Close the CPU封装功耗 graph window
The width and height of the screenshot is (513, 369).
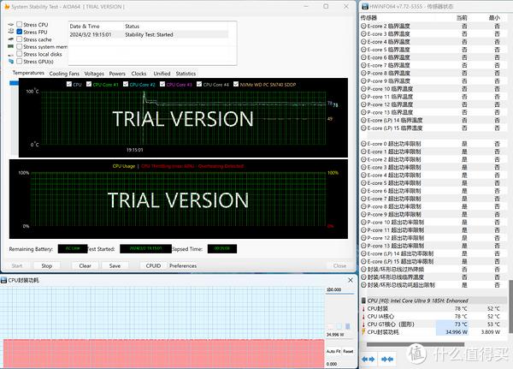351,280
